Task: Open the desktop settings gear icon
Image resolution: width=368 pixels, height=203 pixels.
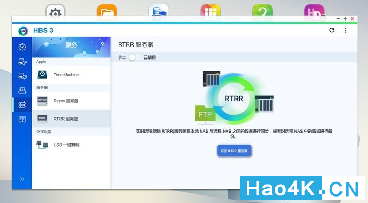Action: coord(55,11)
